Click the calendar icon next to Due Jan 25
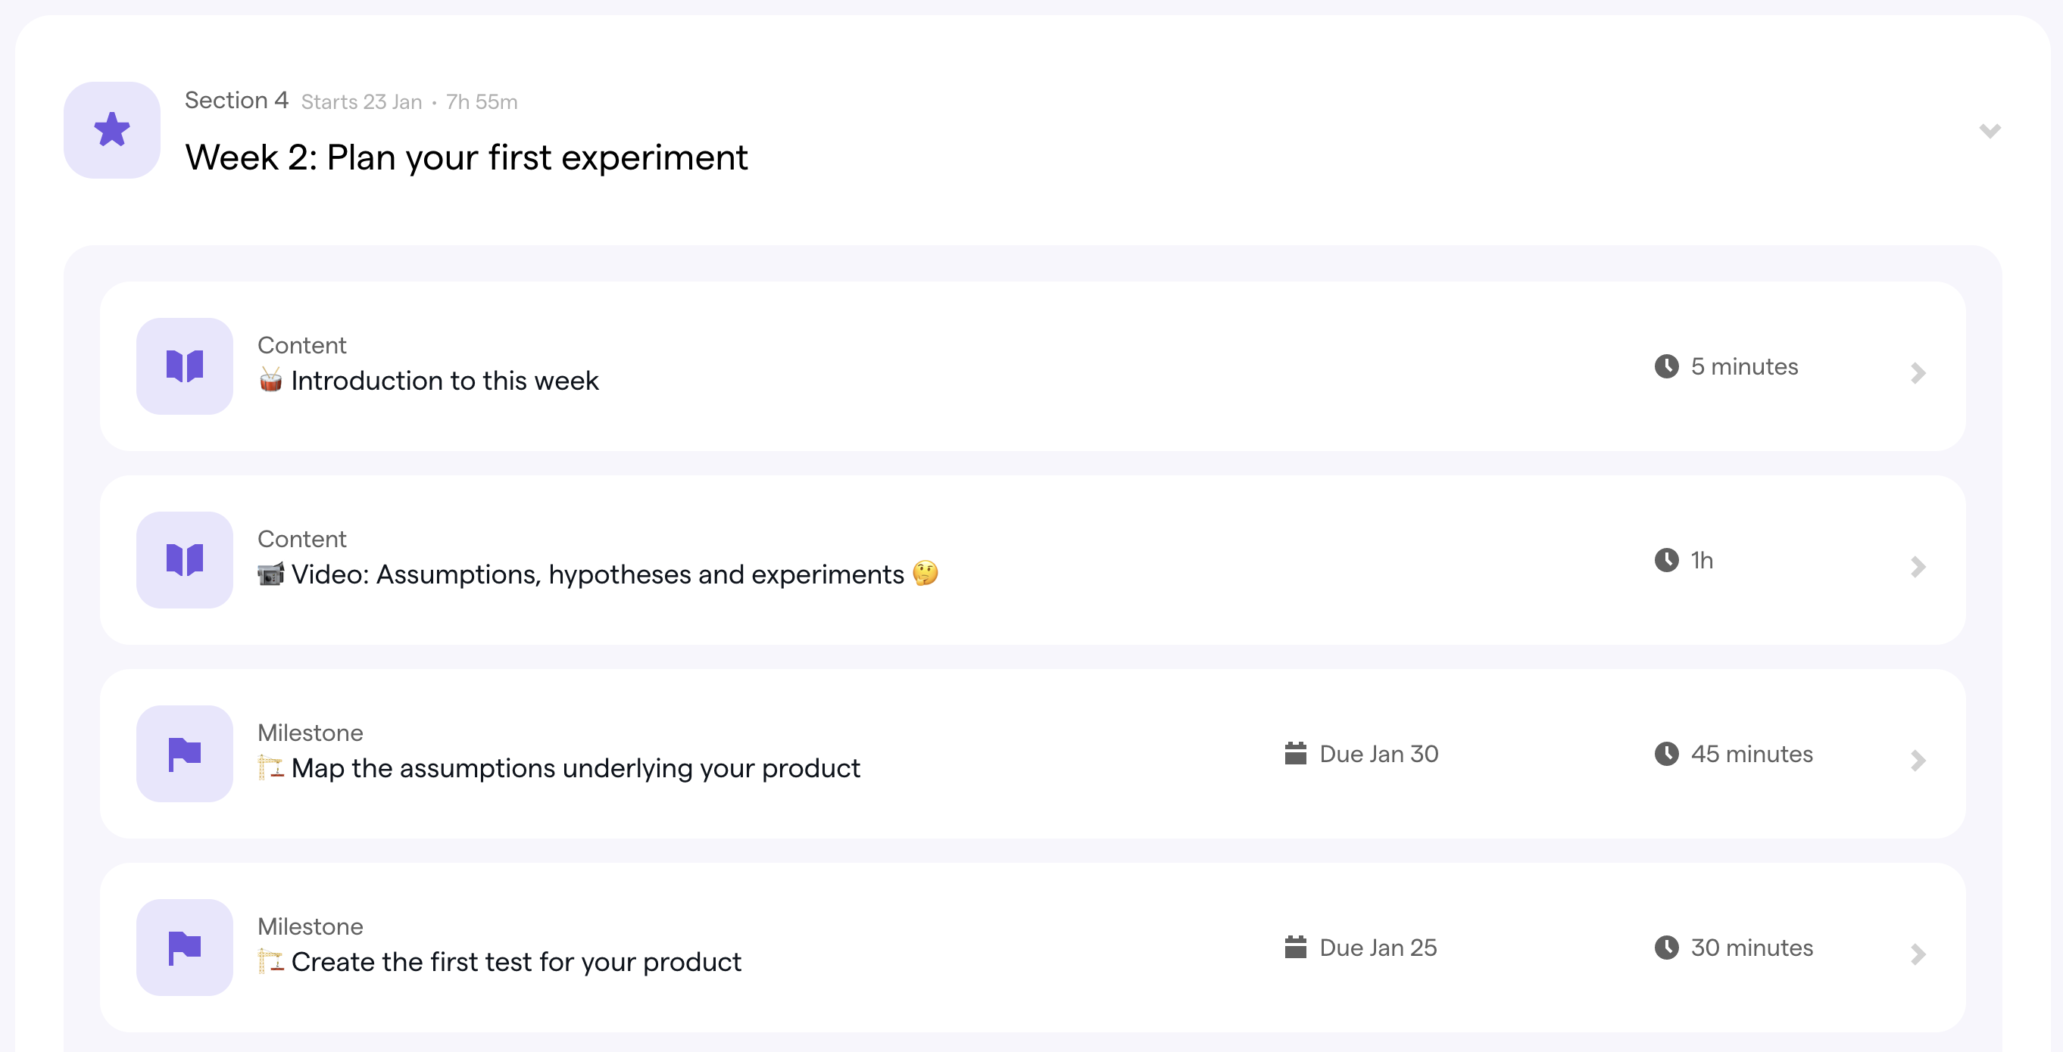 (1295, 947)
